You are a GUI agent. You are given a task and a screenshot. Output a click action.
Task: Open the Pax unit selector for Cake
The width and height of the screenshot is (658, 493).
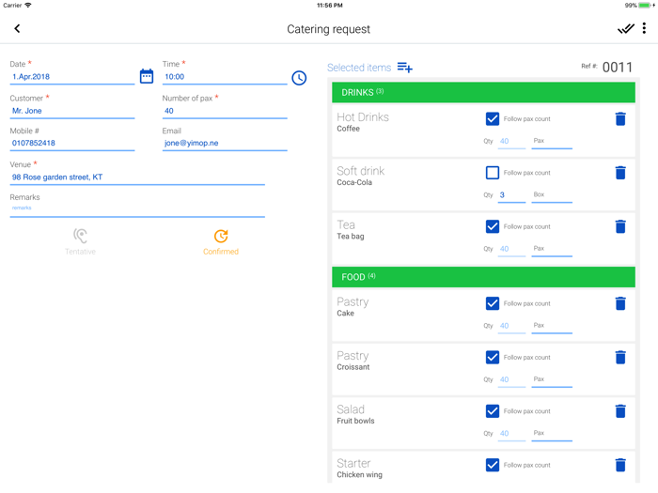551,326
